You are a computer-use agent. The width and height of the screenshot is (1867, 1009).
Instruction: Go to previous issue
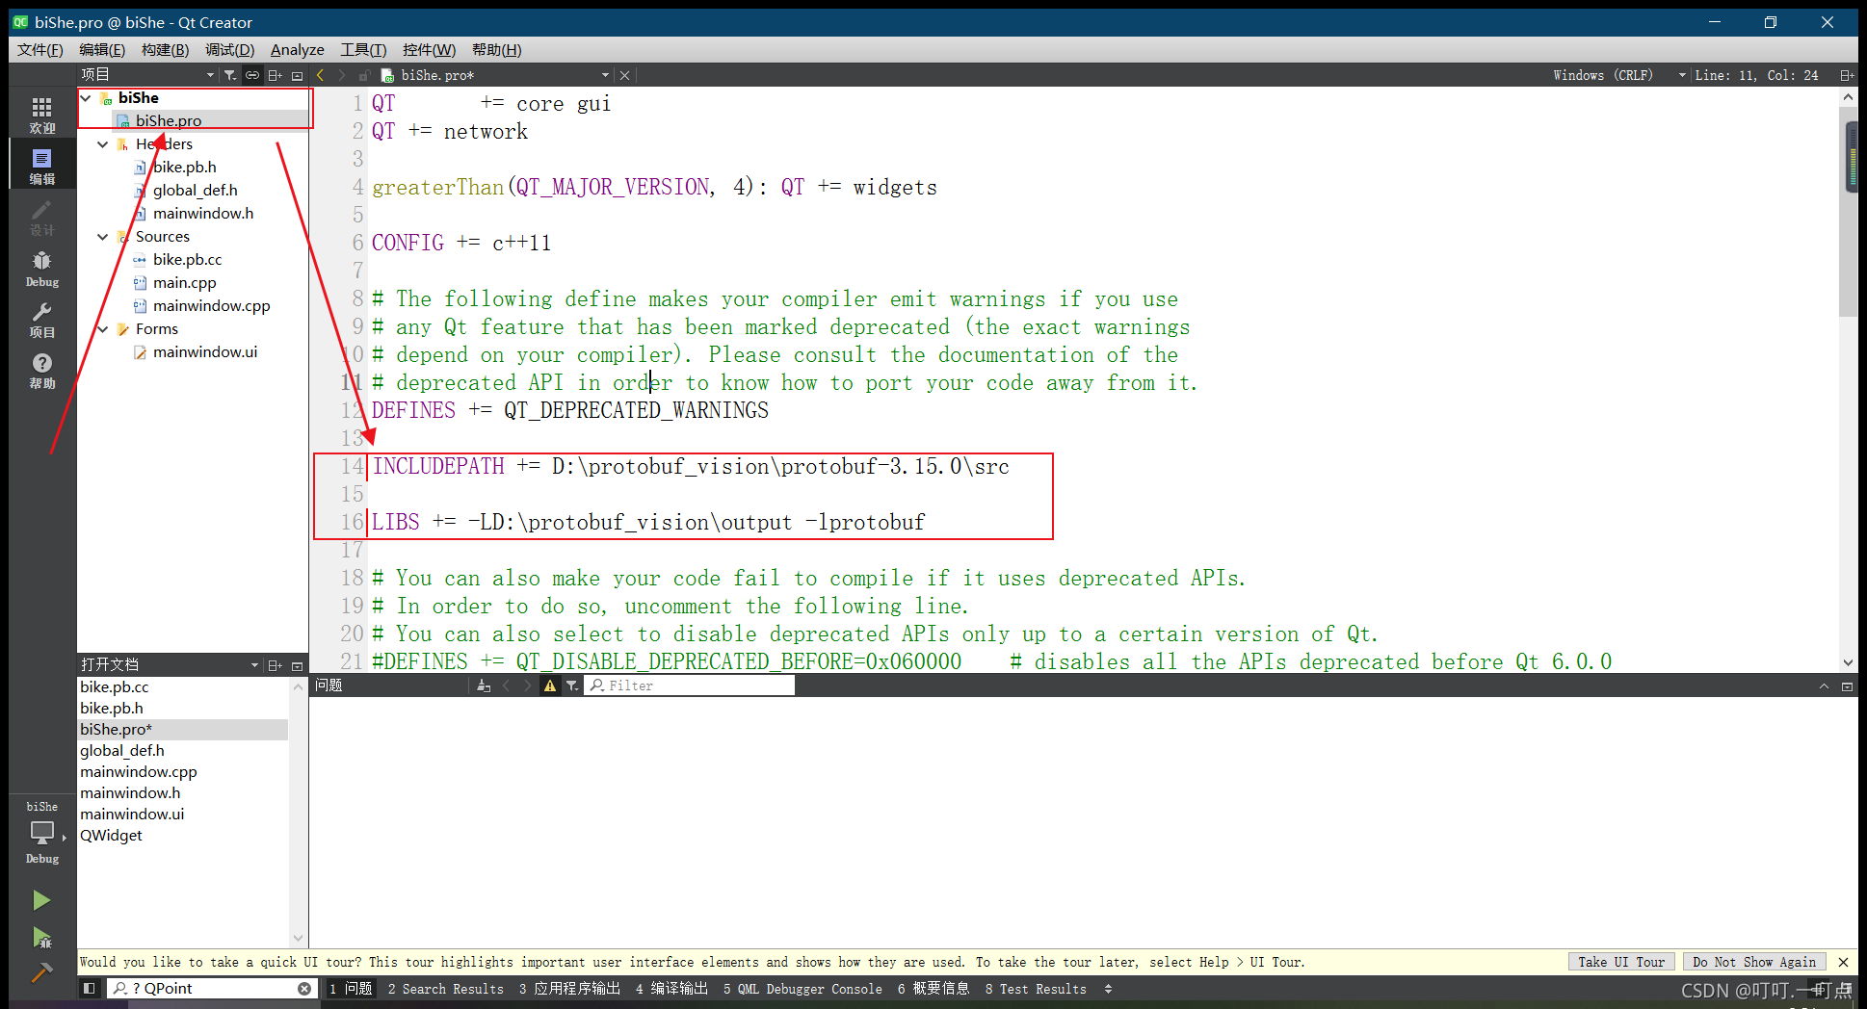507,686
